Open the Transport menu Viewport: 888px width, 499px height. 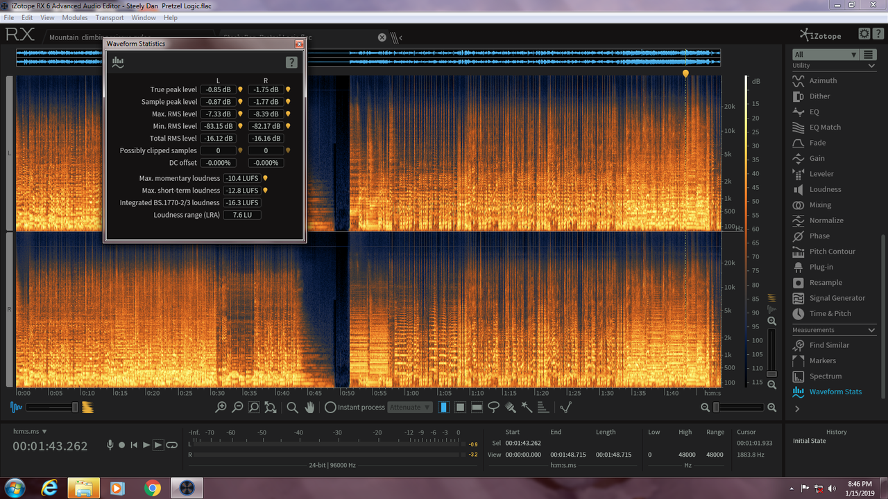tap(110, 18)
